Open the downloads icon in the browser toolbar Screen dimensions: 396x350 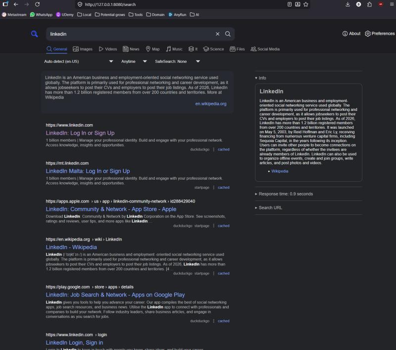348,4
